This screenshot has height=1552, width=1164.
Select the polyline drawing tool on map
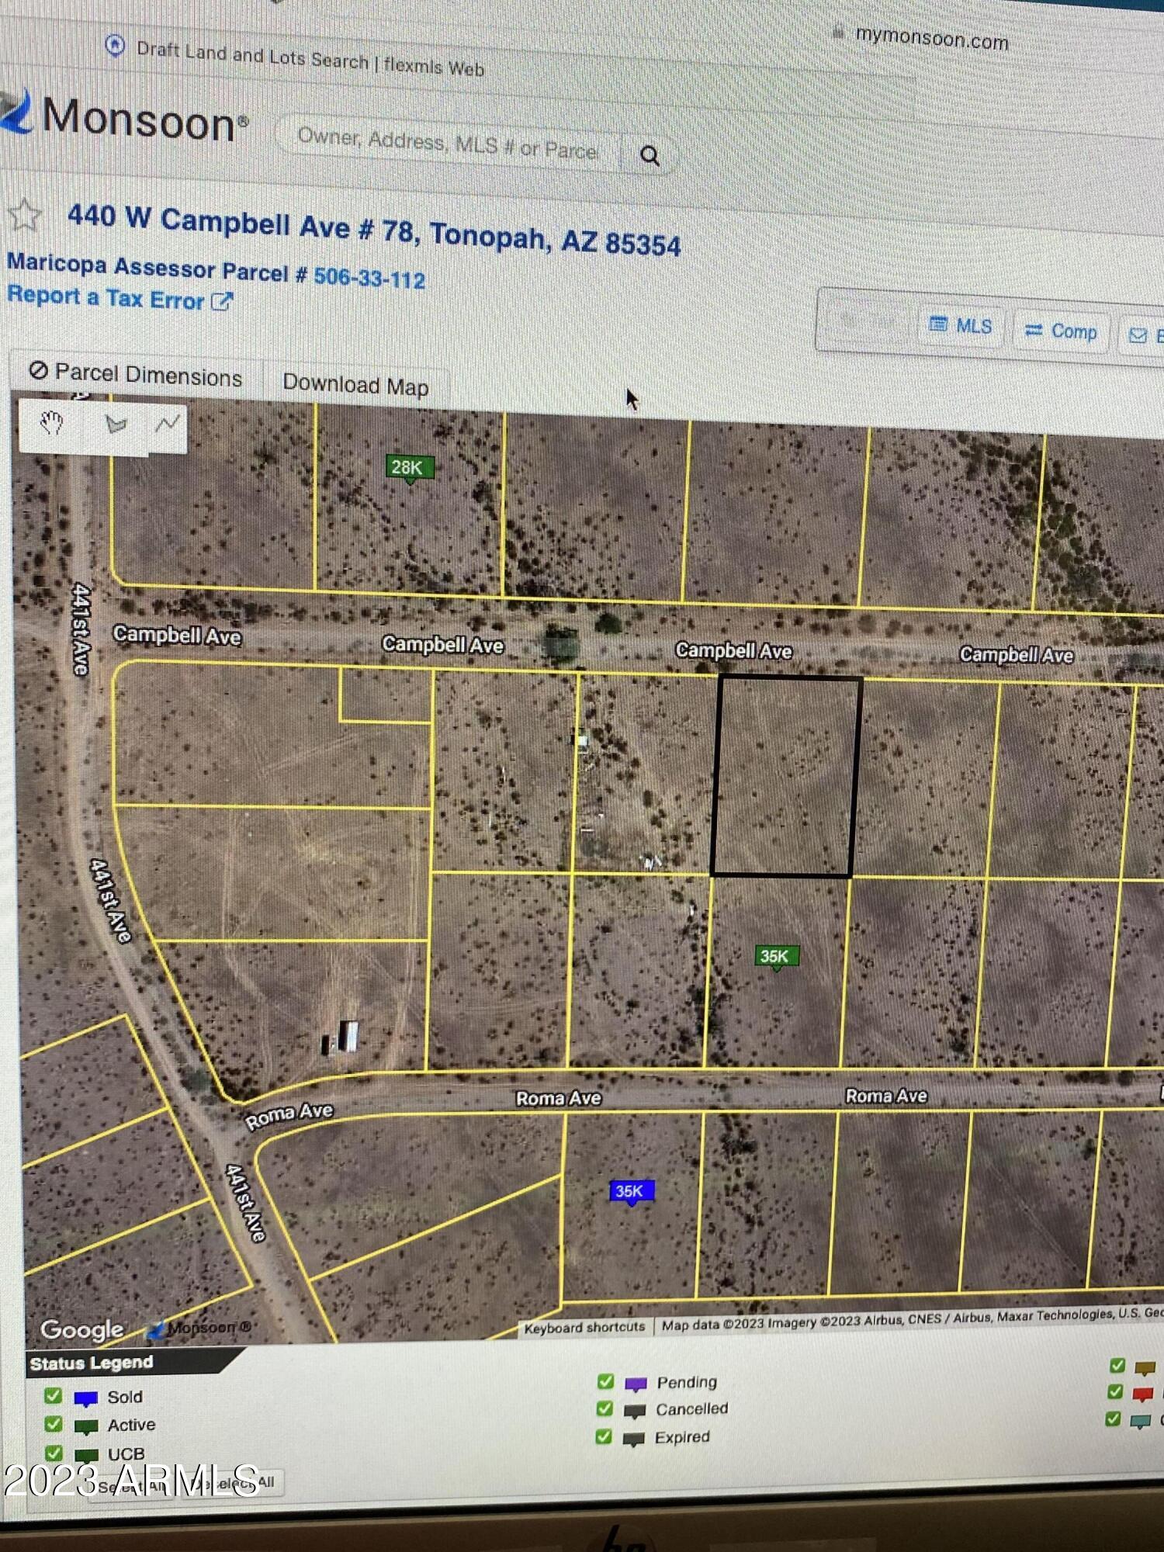(x=166, y=424)
